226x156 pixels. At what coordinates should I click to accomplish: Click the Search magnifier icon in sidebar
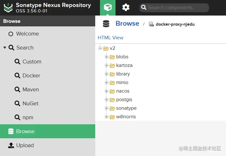[x=11, y=48]
